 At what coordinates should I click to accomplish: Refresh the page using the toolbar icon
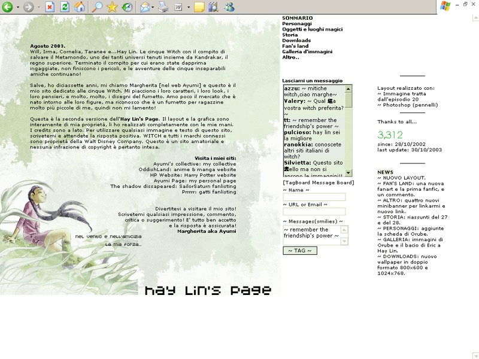[65, 7]
